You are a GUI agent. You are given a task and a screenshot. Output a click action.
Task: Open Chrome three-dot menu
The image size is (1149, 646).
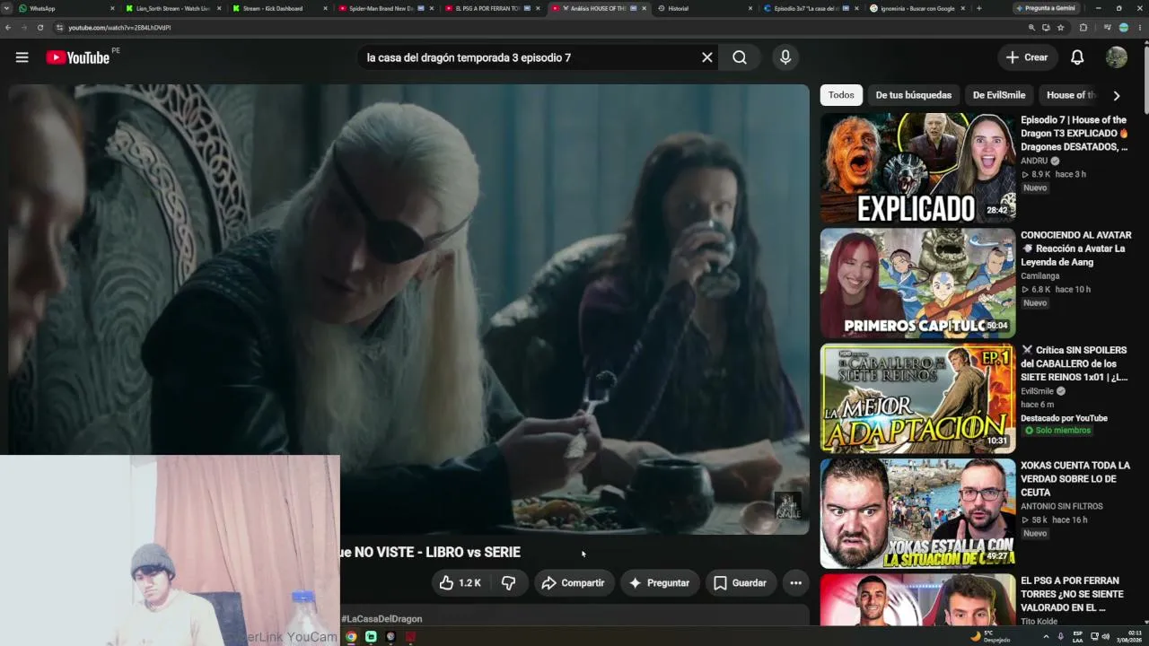tap(1141, 28)
